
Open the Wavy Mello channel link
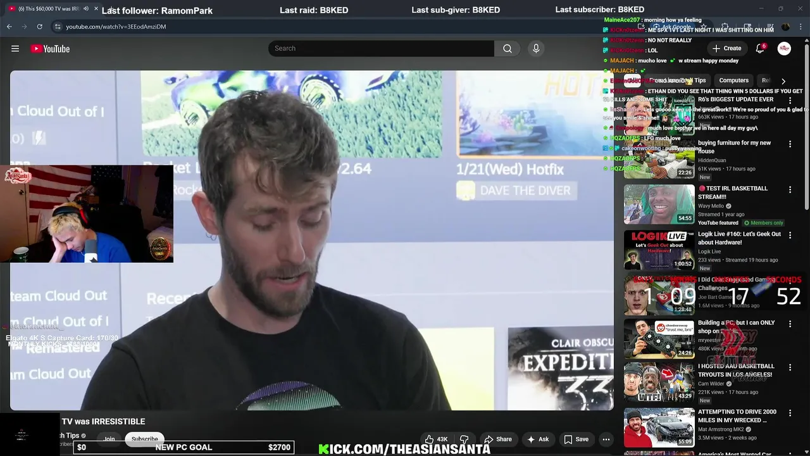tap(711, 206)
